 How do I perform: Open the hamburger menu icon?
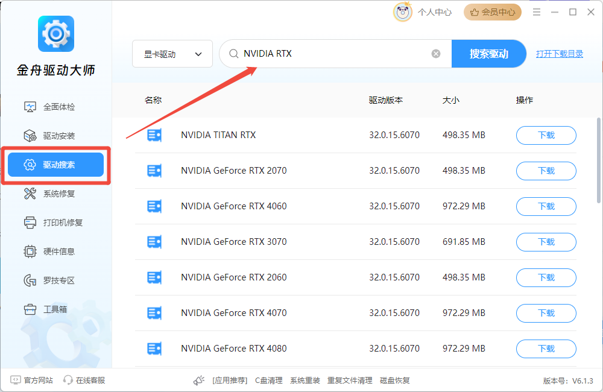tap(537, 12)
